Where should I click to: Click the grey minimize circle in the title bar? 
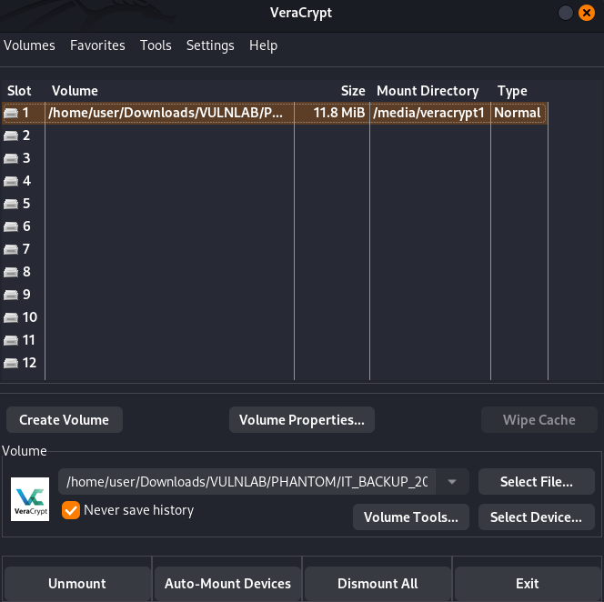(566, 13)
